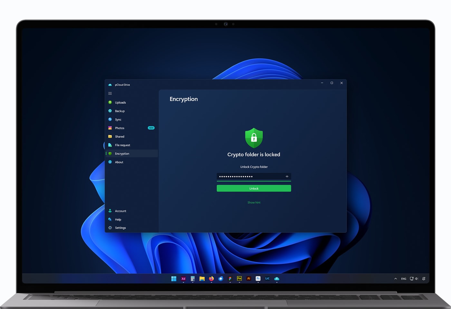The width and height of the screenshot is (451, 309).
Task: Switch to the Photos section marked NEW
Action: pyautogui.click(x=120, y=128)
